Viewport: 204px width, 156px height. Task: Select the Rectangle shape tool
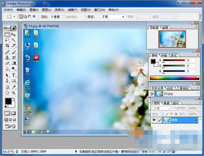click(13, 80)
